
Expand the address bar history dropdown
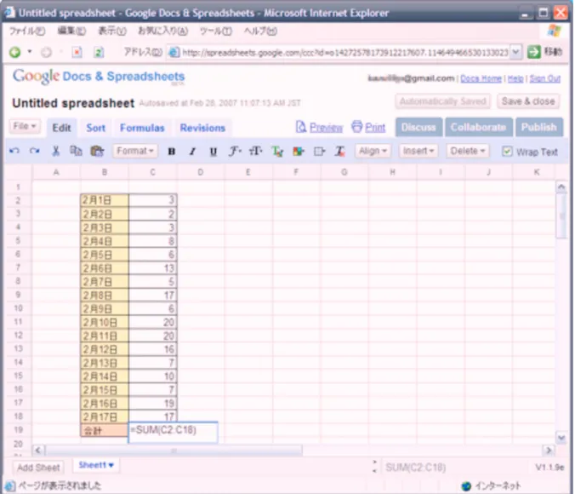(x=515, y=52)
